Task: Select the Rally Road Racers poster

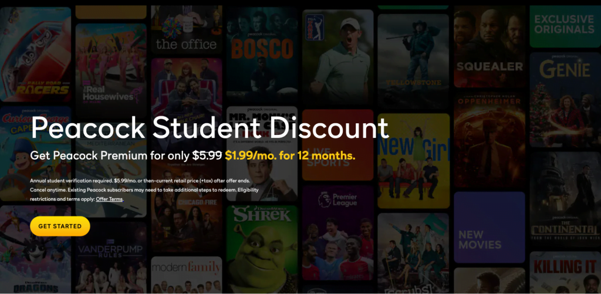Action: [x=35, y=54]
